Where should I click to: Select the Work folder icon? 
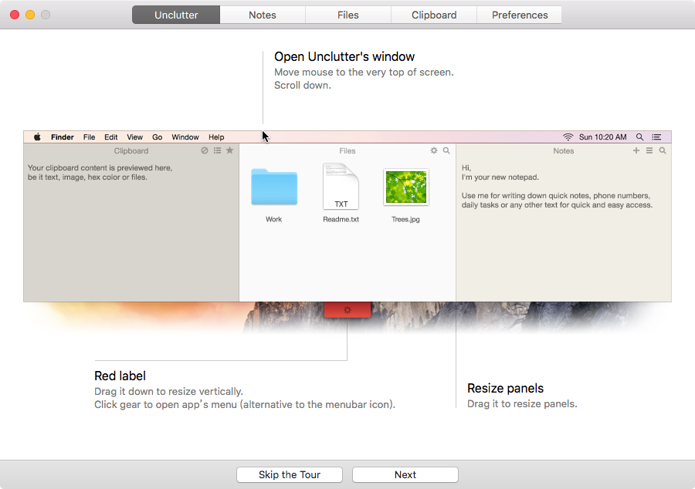(274, 187)
